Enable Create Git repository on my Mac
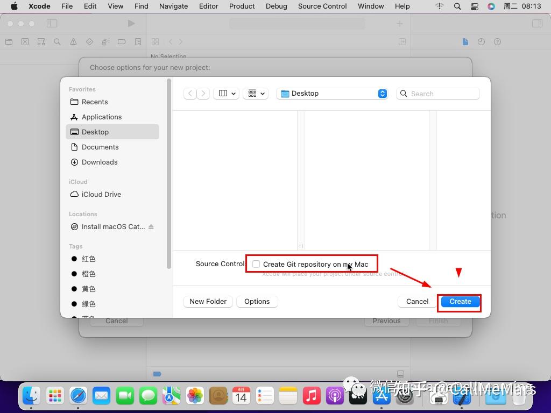 [256, 264]
